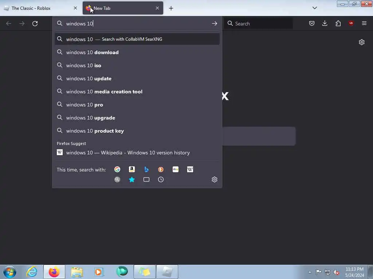Click the network tray icon
Viewport: 373px width, 279px height.
coord(327,272)
